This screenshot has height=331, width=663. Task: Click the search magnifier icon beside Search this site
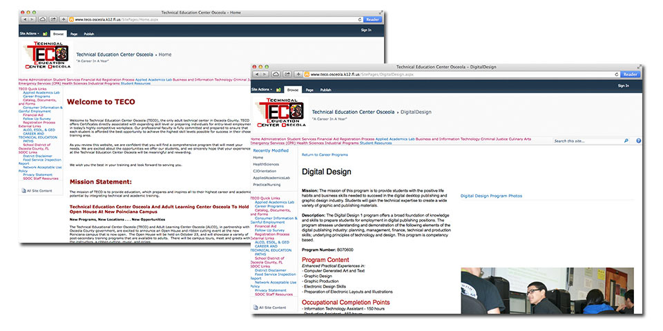click(x=626, y=141)
